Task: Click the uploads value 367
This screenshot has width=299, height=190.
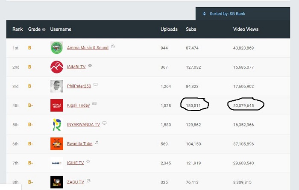Action: [164, 67]
